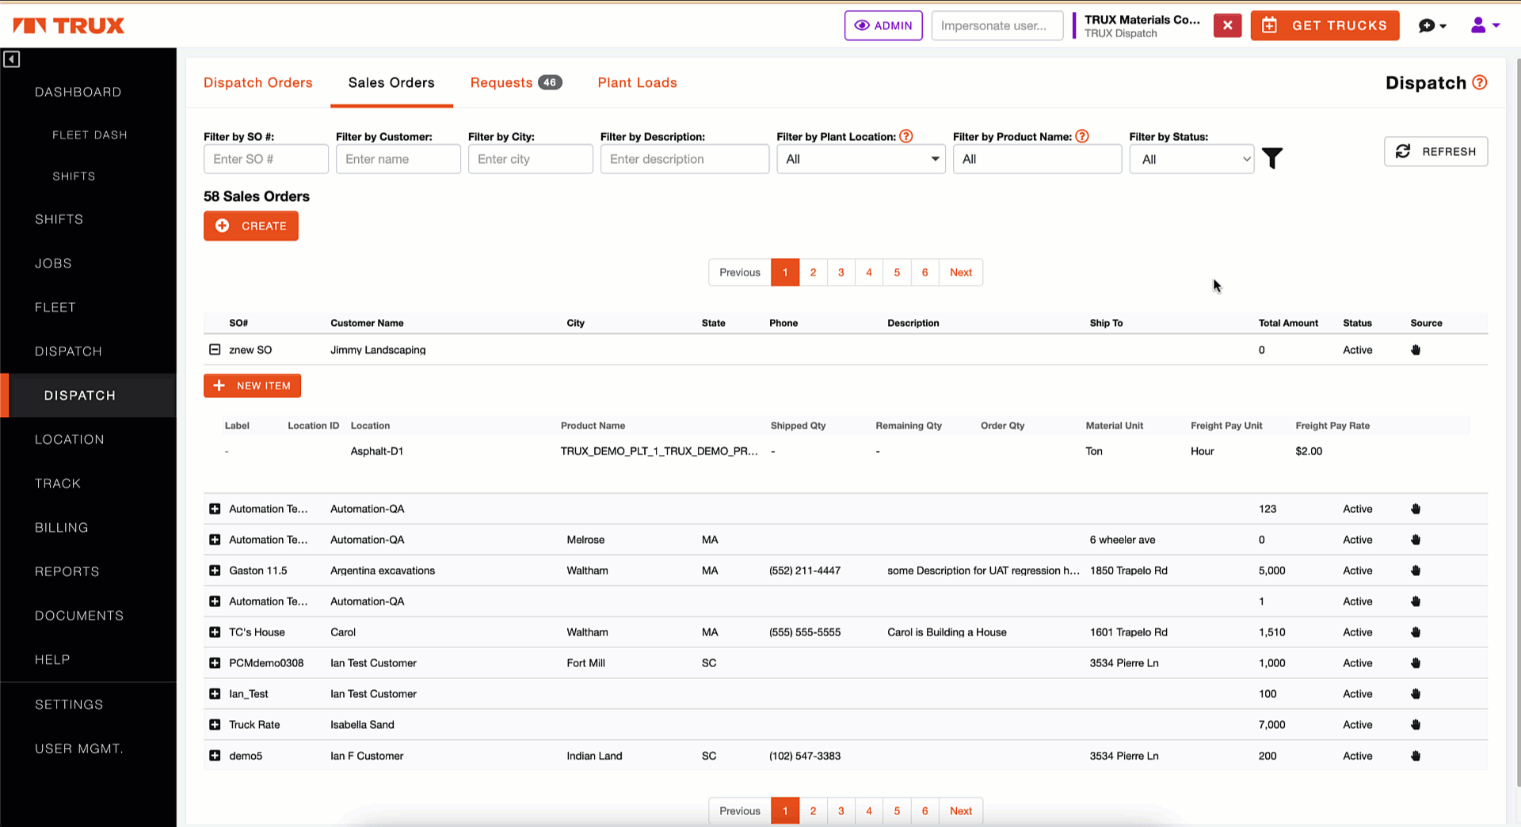1521x827 pixels.
Task: Click the Plant Location filter help icon
Action: pos(906,136)
